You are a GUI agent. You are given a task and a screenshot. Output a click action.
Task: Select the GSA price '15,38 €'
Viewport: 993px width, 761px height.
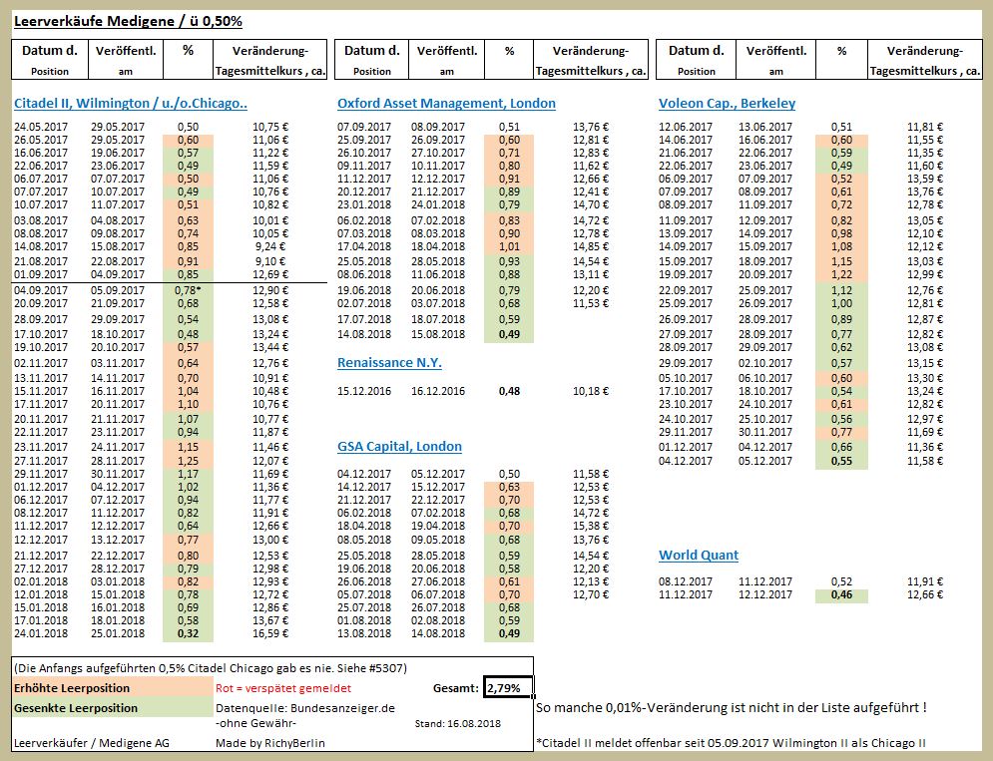pos(591,526)
